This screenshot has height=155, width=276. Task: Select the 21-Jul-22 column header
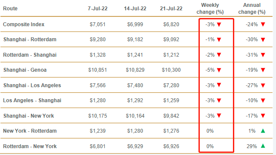click(171, 9)
